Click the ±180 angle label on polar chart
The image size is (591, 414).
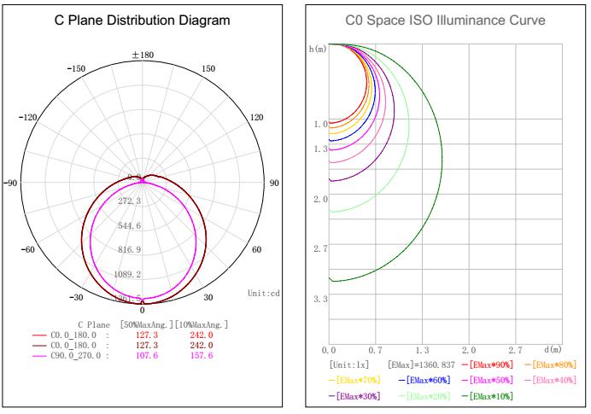point(142,55)
